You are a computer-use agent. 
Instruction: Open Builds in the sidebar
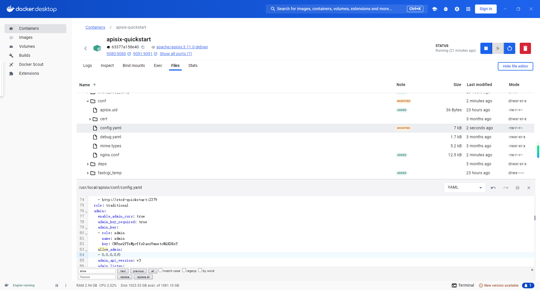(x=35, y=56)
